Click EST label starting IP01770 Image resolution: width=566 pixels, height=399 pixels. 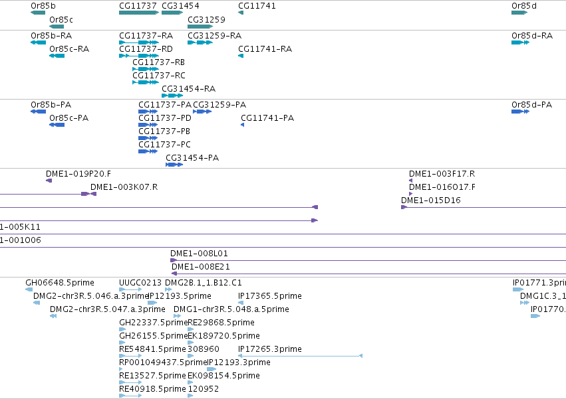[548, 309]
